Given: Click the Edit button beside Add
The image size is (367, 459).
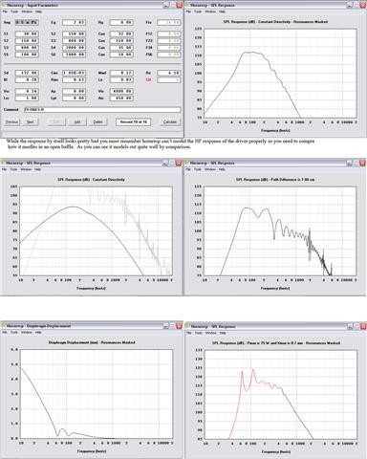Looking at the screenshot, I should point(56,122).
